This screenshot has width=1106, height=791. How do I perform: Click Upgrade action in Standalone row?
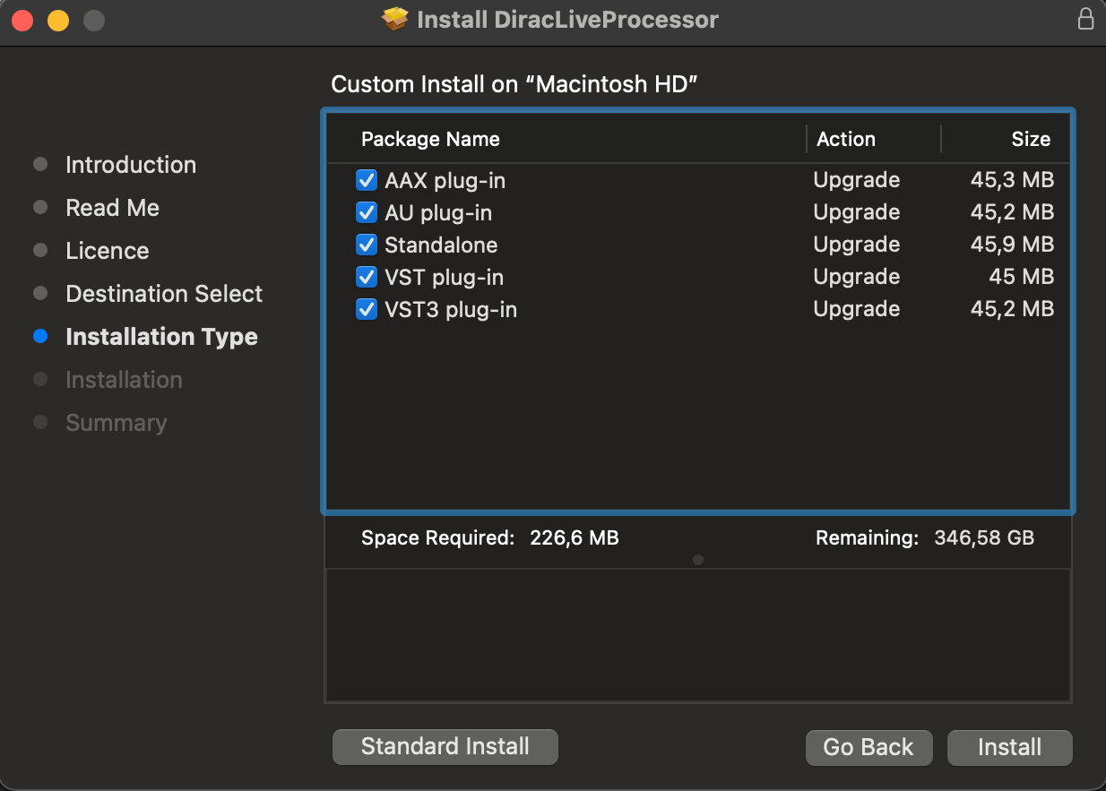(x=857, y=245)
